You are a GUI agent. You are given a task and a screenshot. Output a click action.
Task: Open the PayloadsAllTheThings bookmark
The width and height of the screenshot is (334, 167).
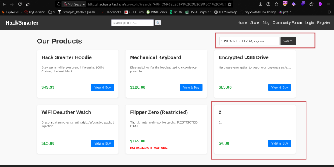[258, 12]
